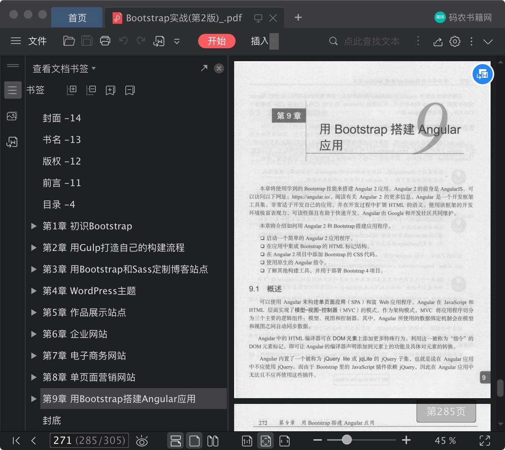Select the 开始 tab
505x450 pixels.
pos(216,41)
